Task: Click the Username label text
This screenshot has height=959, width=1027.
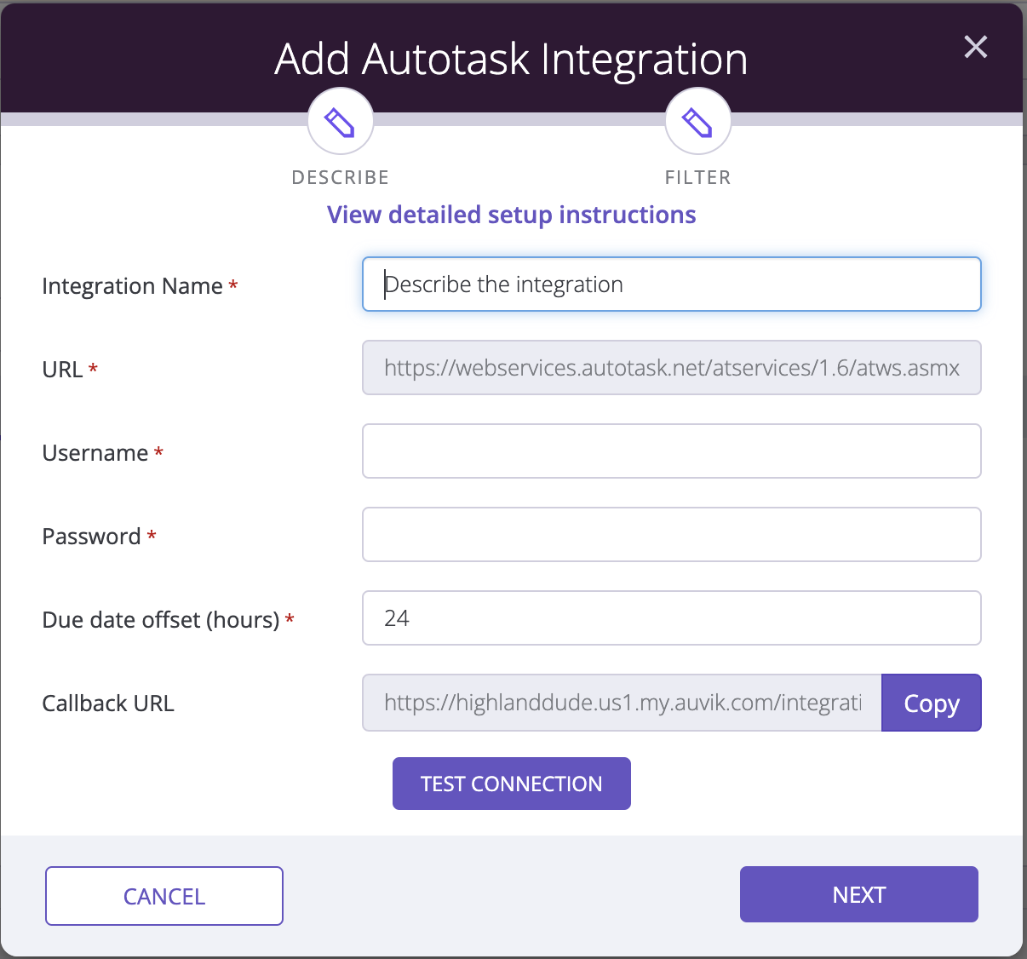Action: pyautogui.click(x=95, y=453)
